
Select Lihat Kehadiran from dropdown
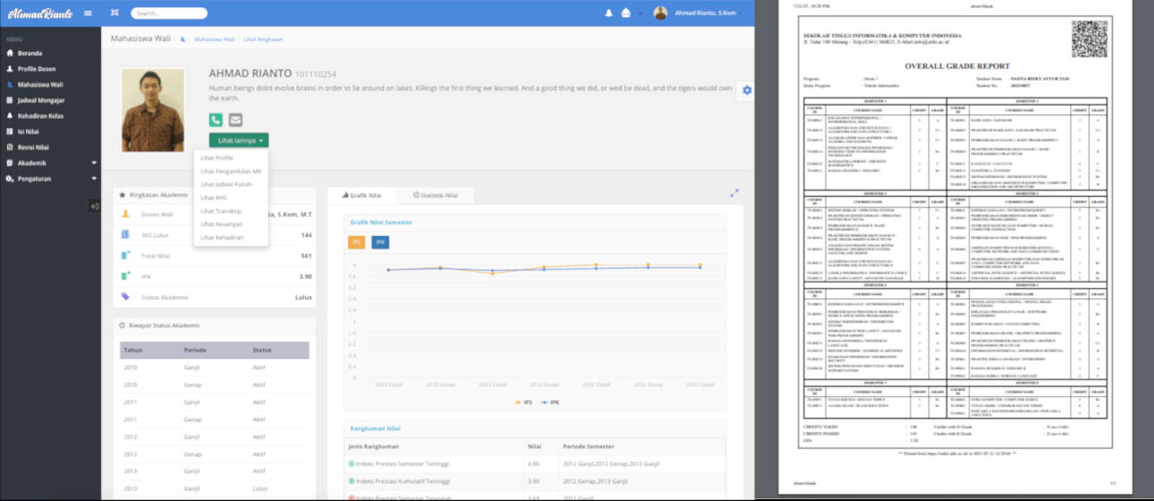[x=222, y=237]
